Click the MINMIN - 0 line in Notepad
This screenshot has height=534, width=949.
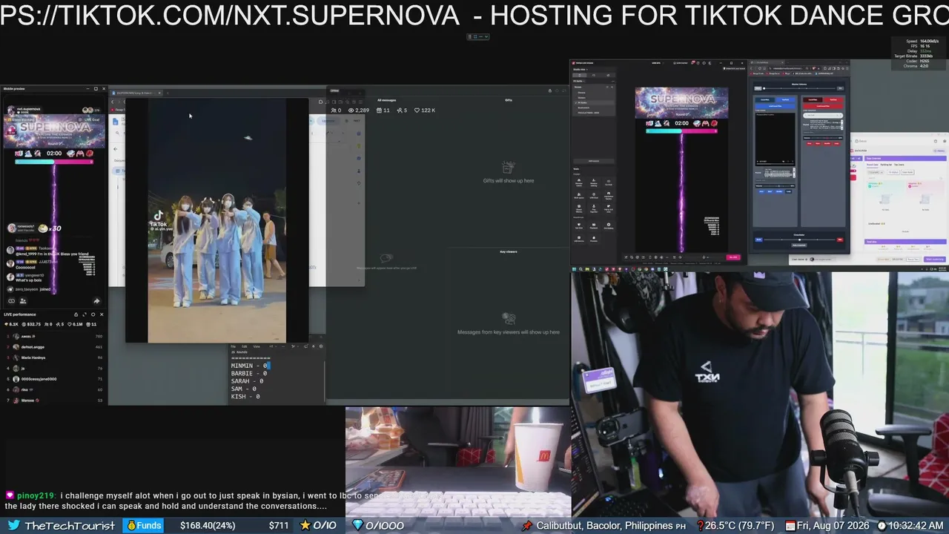[x=249, y=366]
